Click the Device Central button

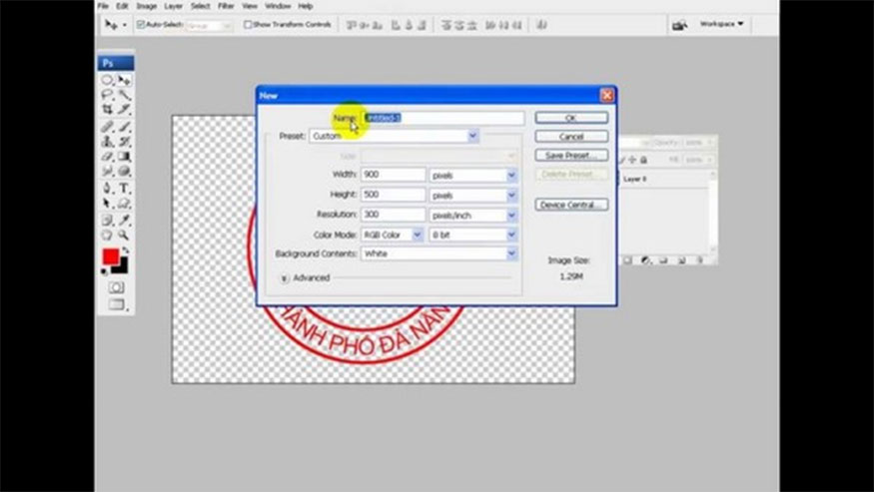[571, 205]
